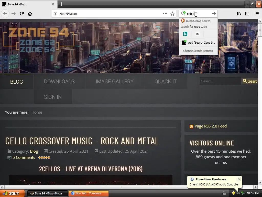This screenshot has height=197, width=262.
Task: Open Page RSS 2.0 Feed link
Action: (x=211, y=126)
